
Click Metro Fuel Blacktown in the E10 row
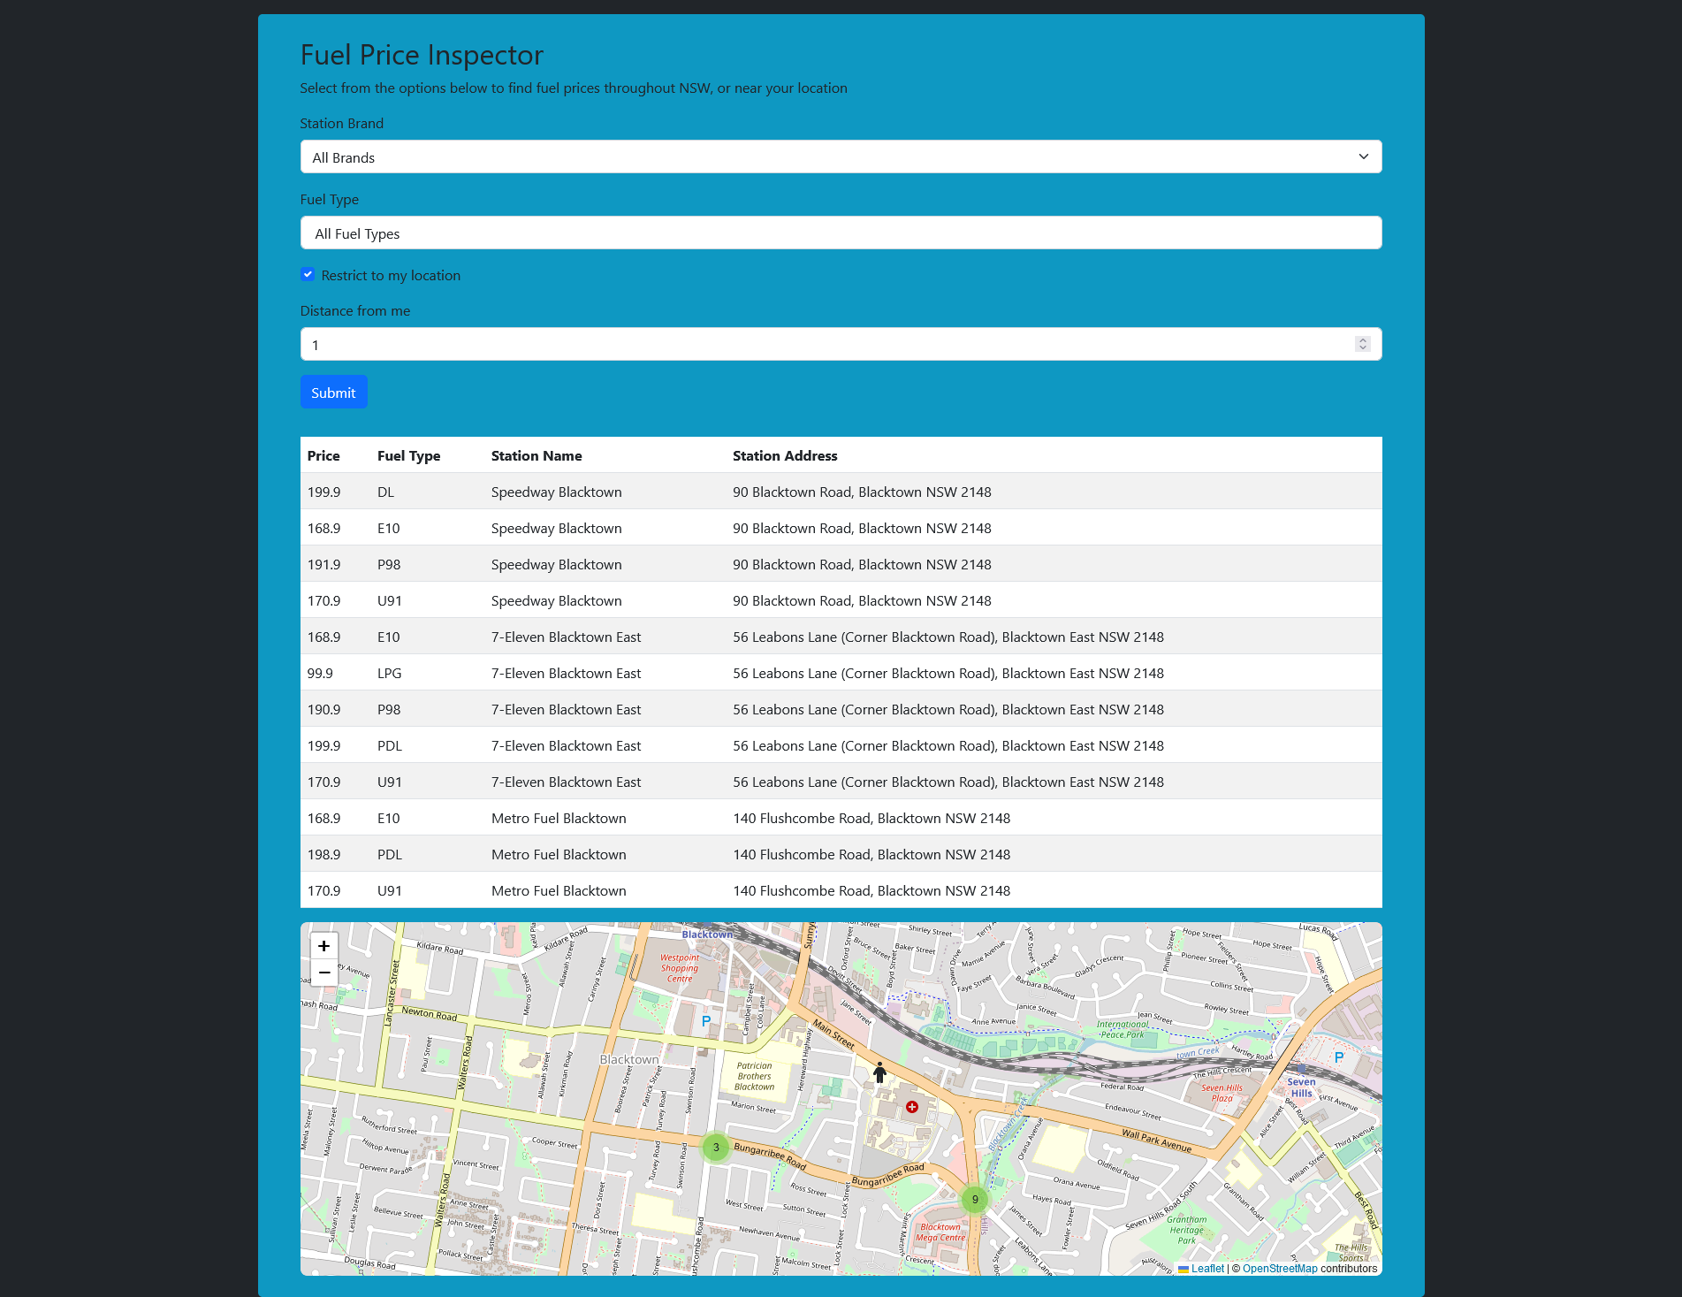pos(559,819)
